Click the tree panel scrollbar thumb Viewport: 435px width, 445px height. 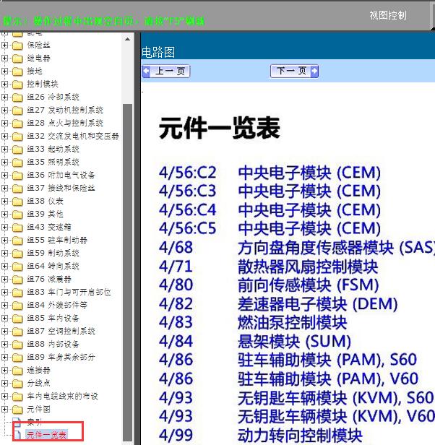pos(127,272)
